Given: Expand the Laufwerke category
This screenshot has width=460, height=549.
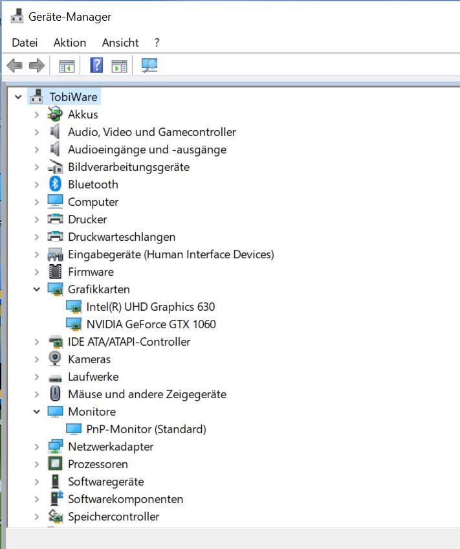Looking at the screenshot, I should (x=36, y=377).
